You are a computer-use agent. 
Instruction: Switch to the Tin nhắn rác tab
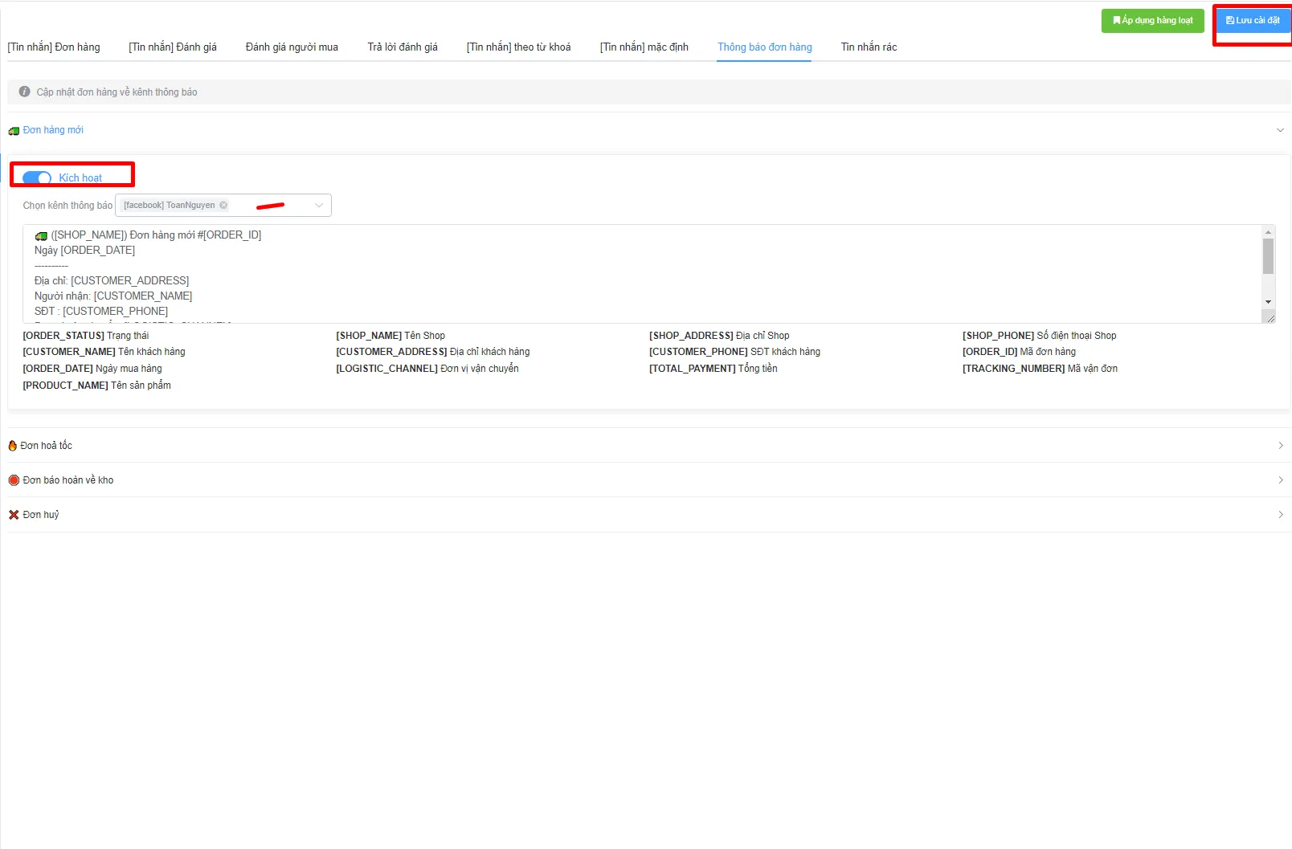[869, 47]
